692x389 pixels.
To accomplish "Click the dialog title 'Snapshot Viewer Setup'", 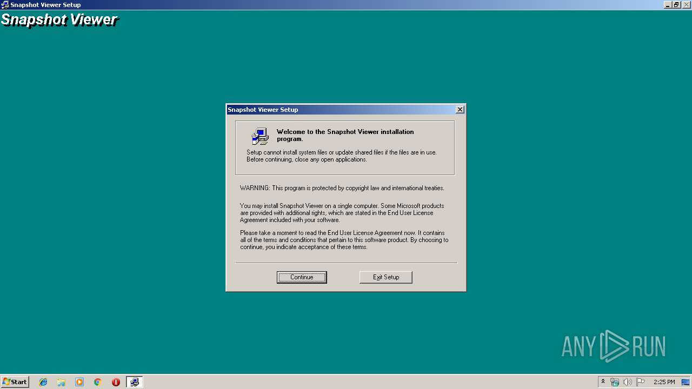I will click(263, 110).
